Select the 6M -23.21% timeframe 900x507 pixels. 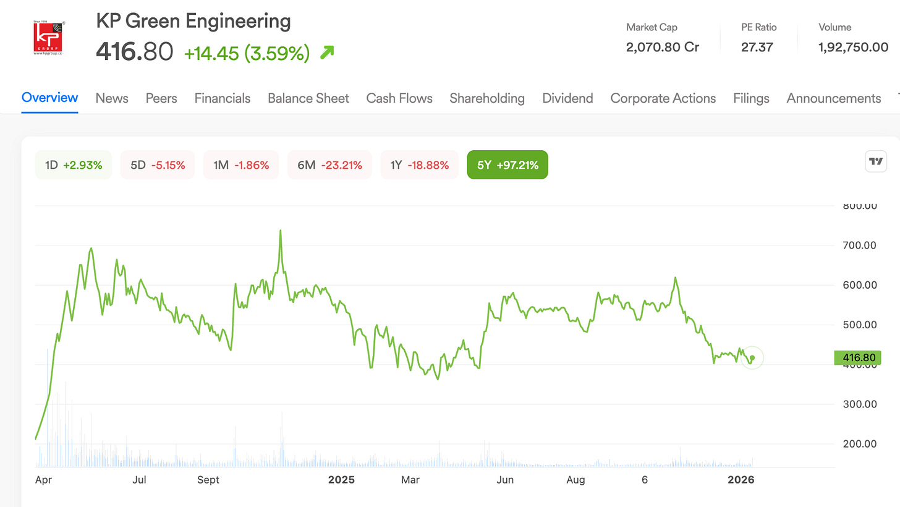(x=329, y=165)
